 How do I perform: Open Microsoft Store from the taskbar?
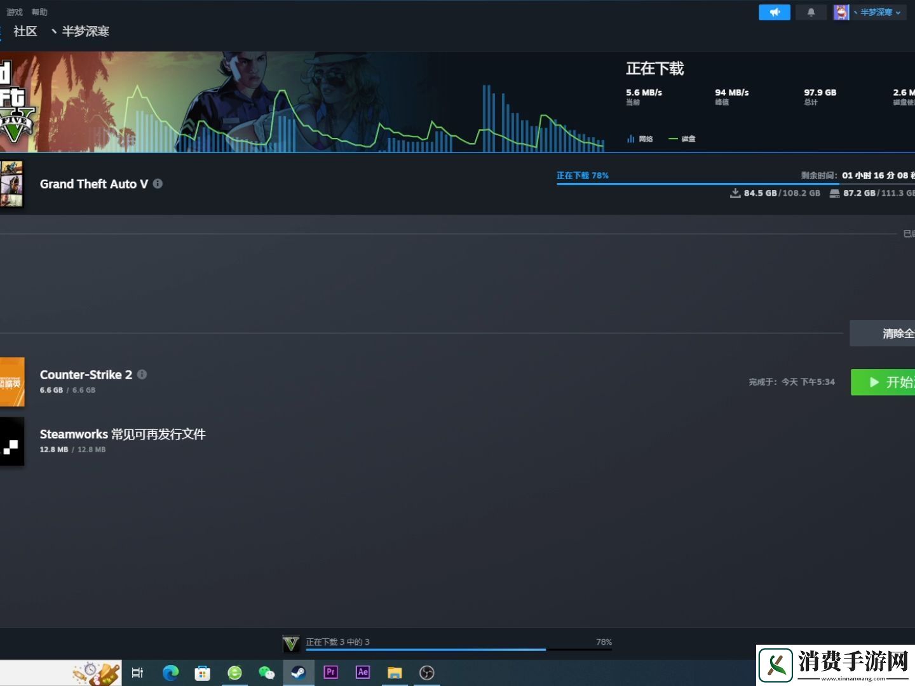[202, 673]
